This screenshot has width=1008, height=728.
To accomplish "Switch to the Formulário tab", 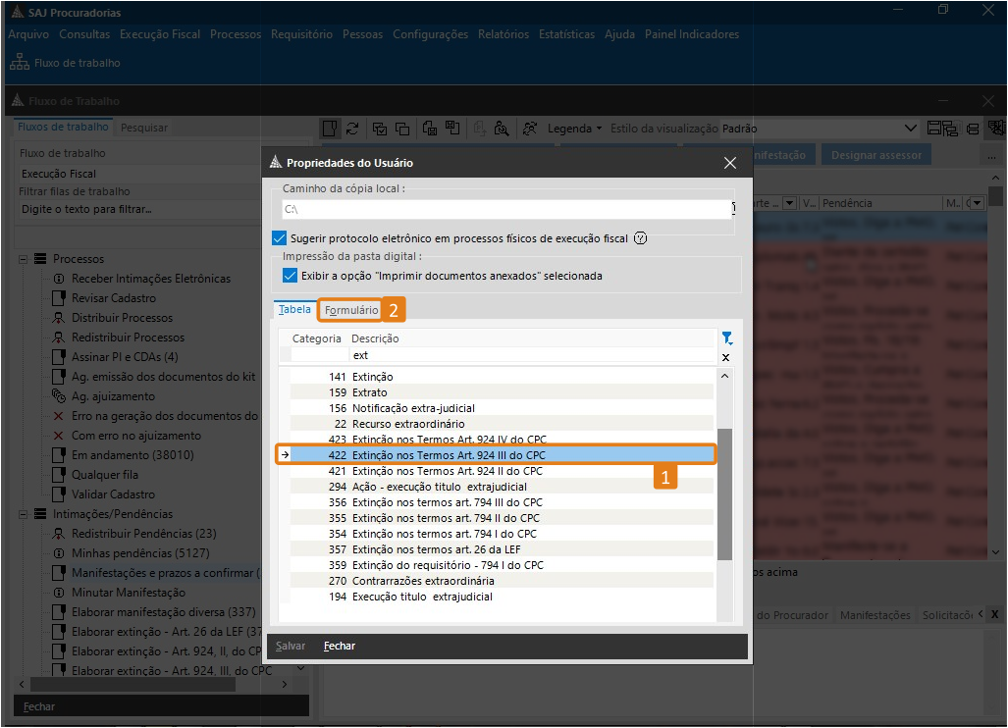I will pos(351,310).
